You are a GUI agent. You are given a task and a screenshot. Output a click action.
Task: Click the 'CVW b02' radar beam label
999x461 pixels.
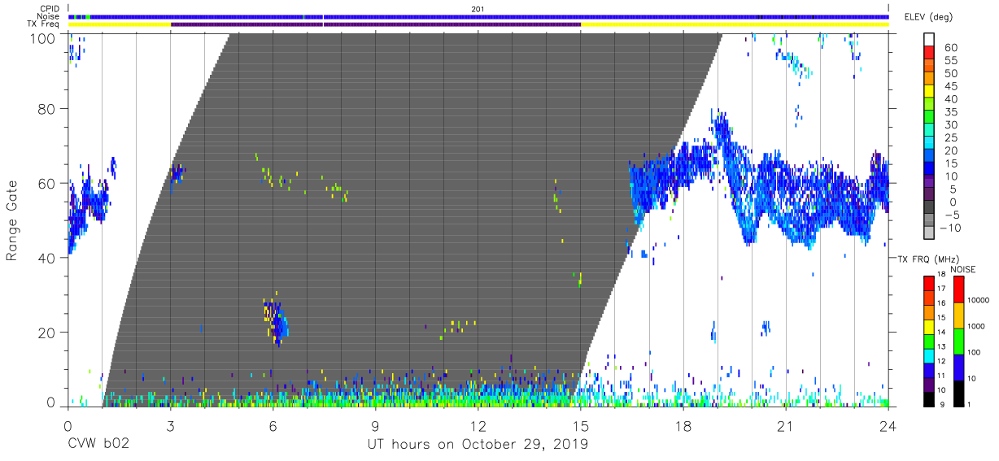click(98, 445)
